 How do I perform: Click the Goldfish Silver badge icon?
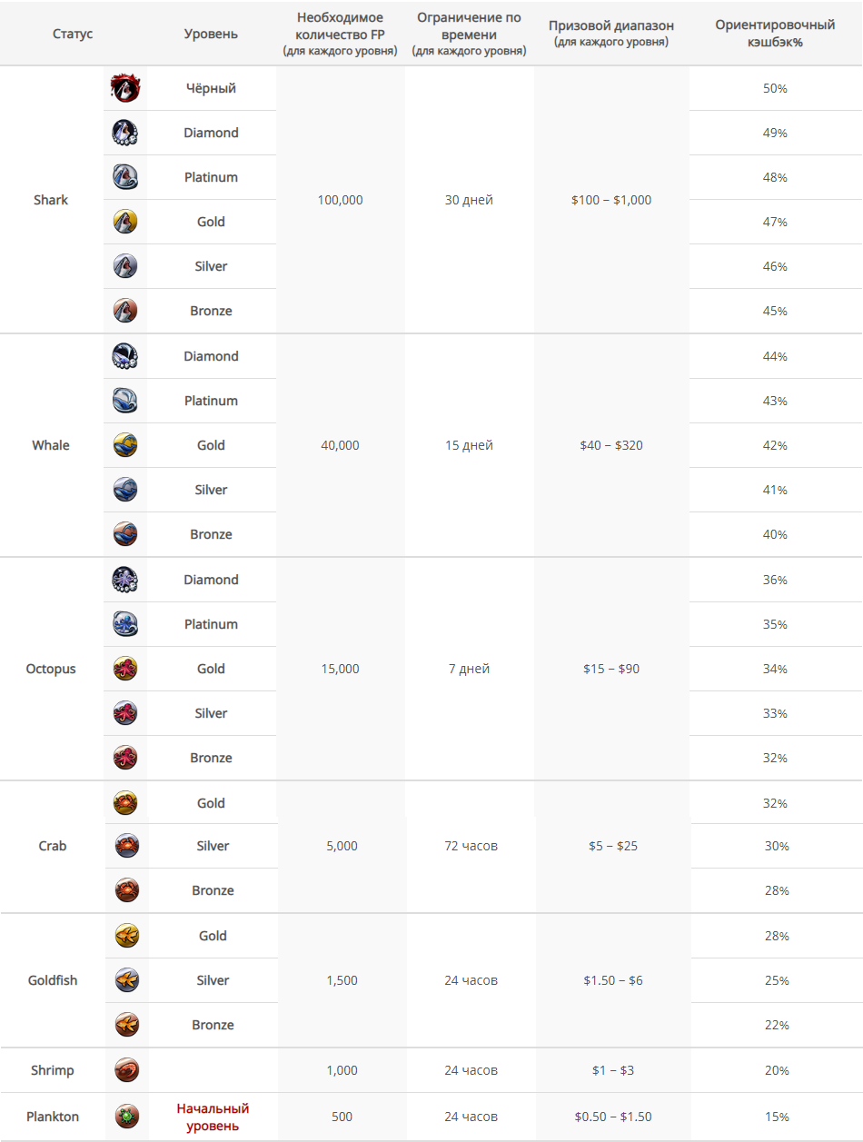(x=126, y=980)
